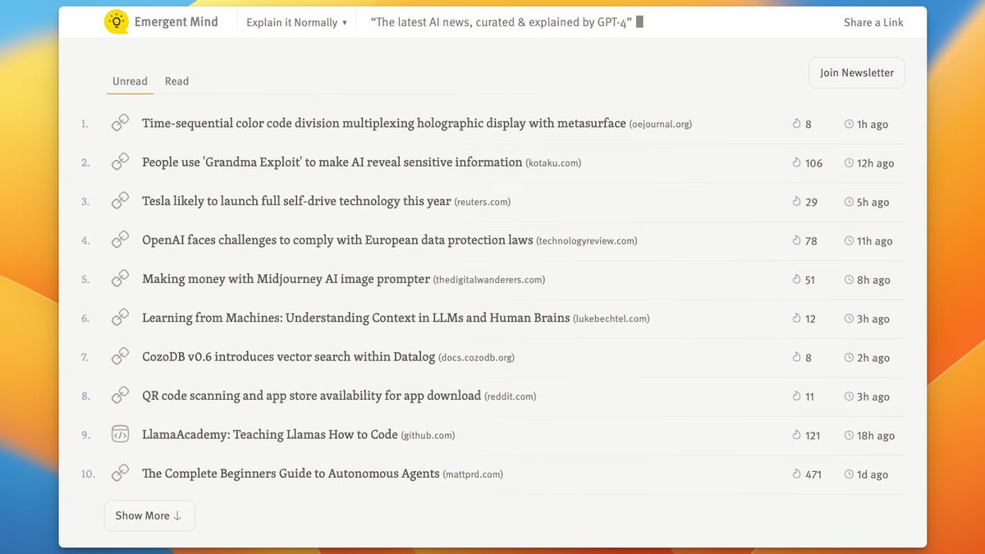Open LlamaAcademy Teaching Llamas article
This screenshot has width=985, height=554.
point(270,434)
